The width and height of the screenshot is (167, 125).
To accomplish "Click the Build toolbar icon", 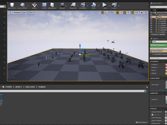I will click(x=94, y=6).
